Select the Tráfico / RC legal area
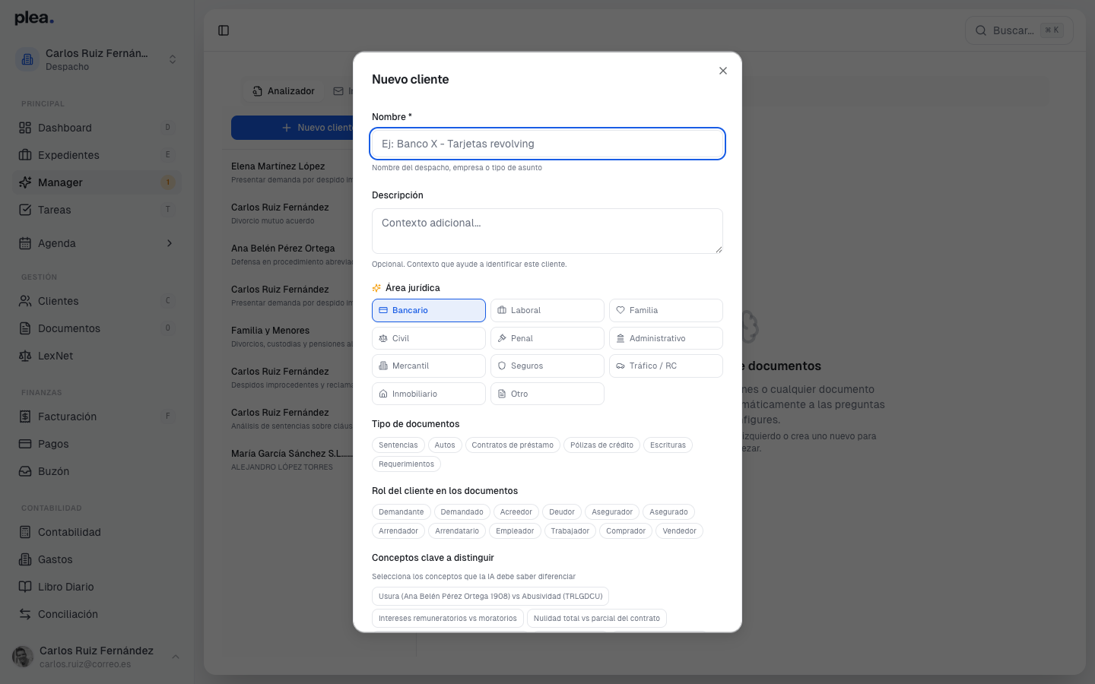The width and height of the screenshot is (1095, 684). pos(666,366)
